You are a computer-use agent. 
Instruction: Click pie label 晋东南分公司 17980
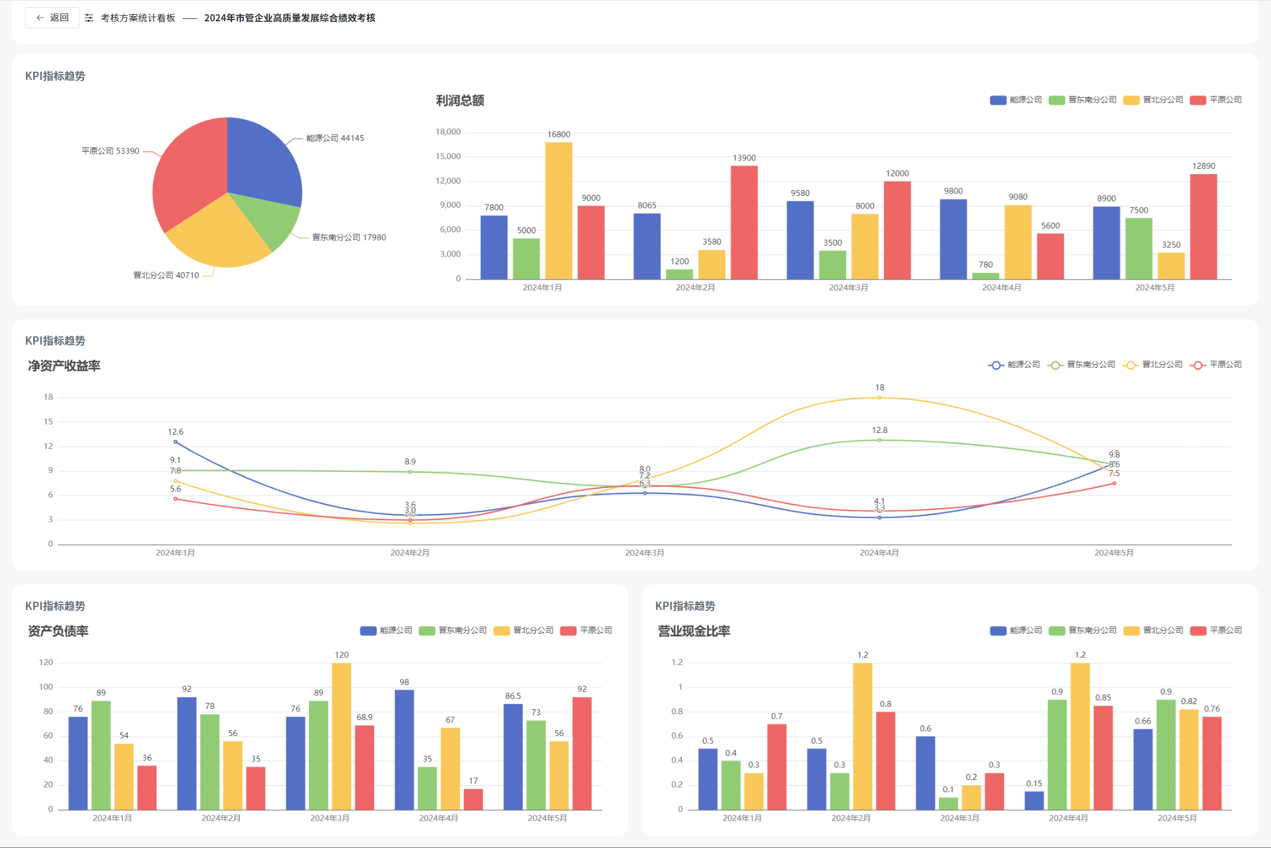(349, 237)
